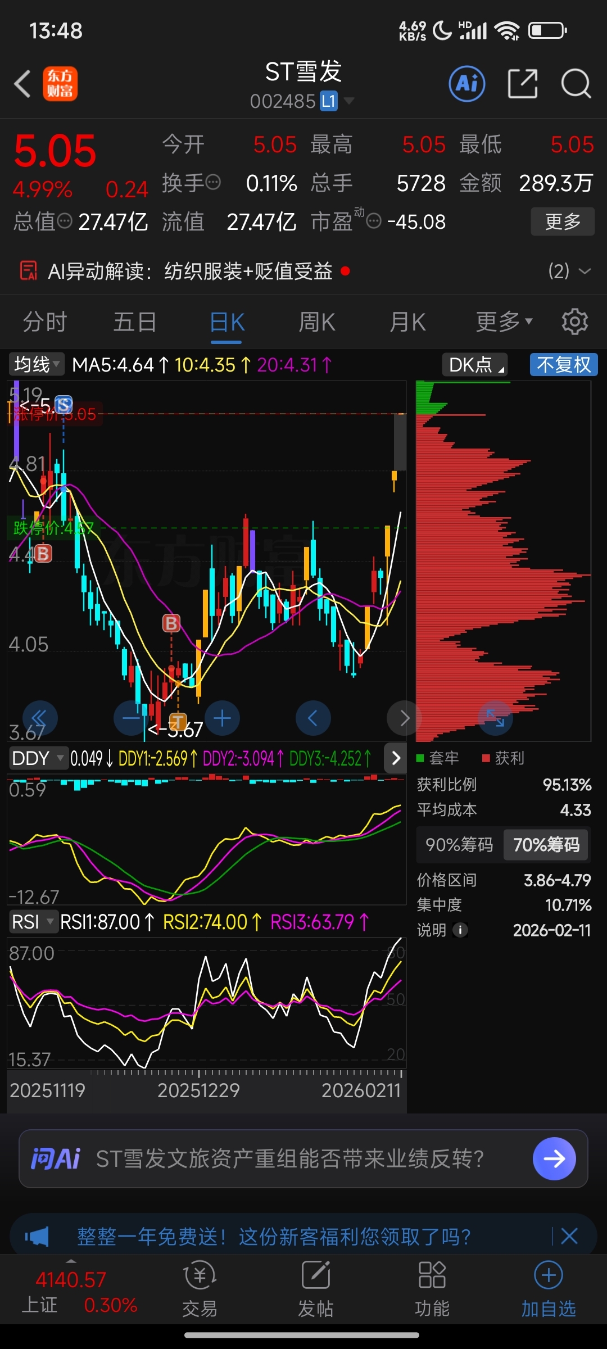Move chart left with left arrow
Viewport: 607px width, 1349px height.
click(313, 718)
